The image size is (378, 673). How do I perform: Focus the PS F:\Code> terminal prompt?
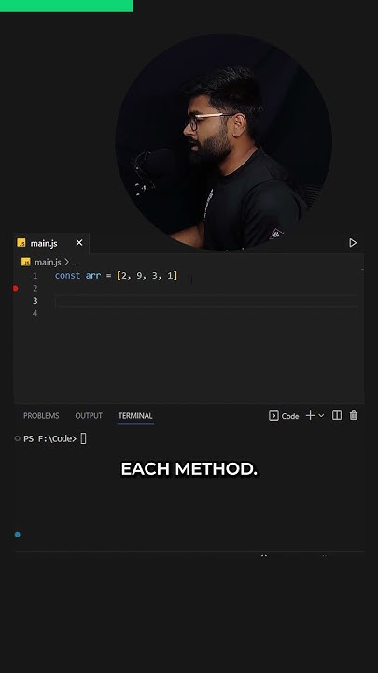tap(50, 438)
